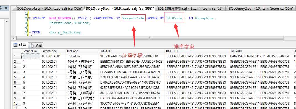Select BldGUID cell starting 629DB9FE

coord(131,88)
